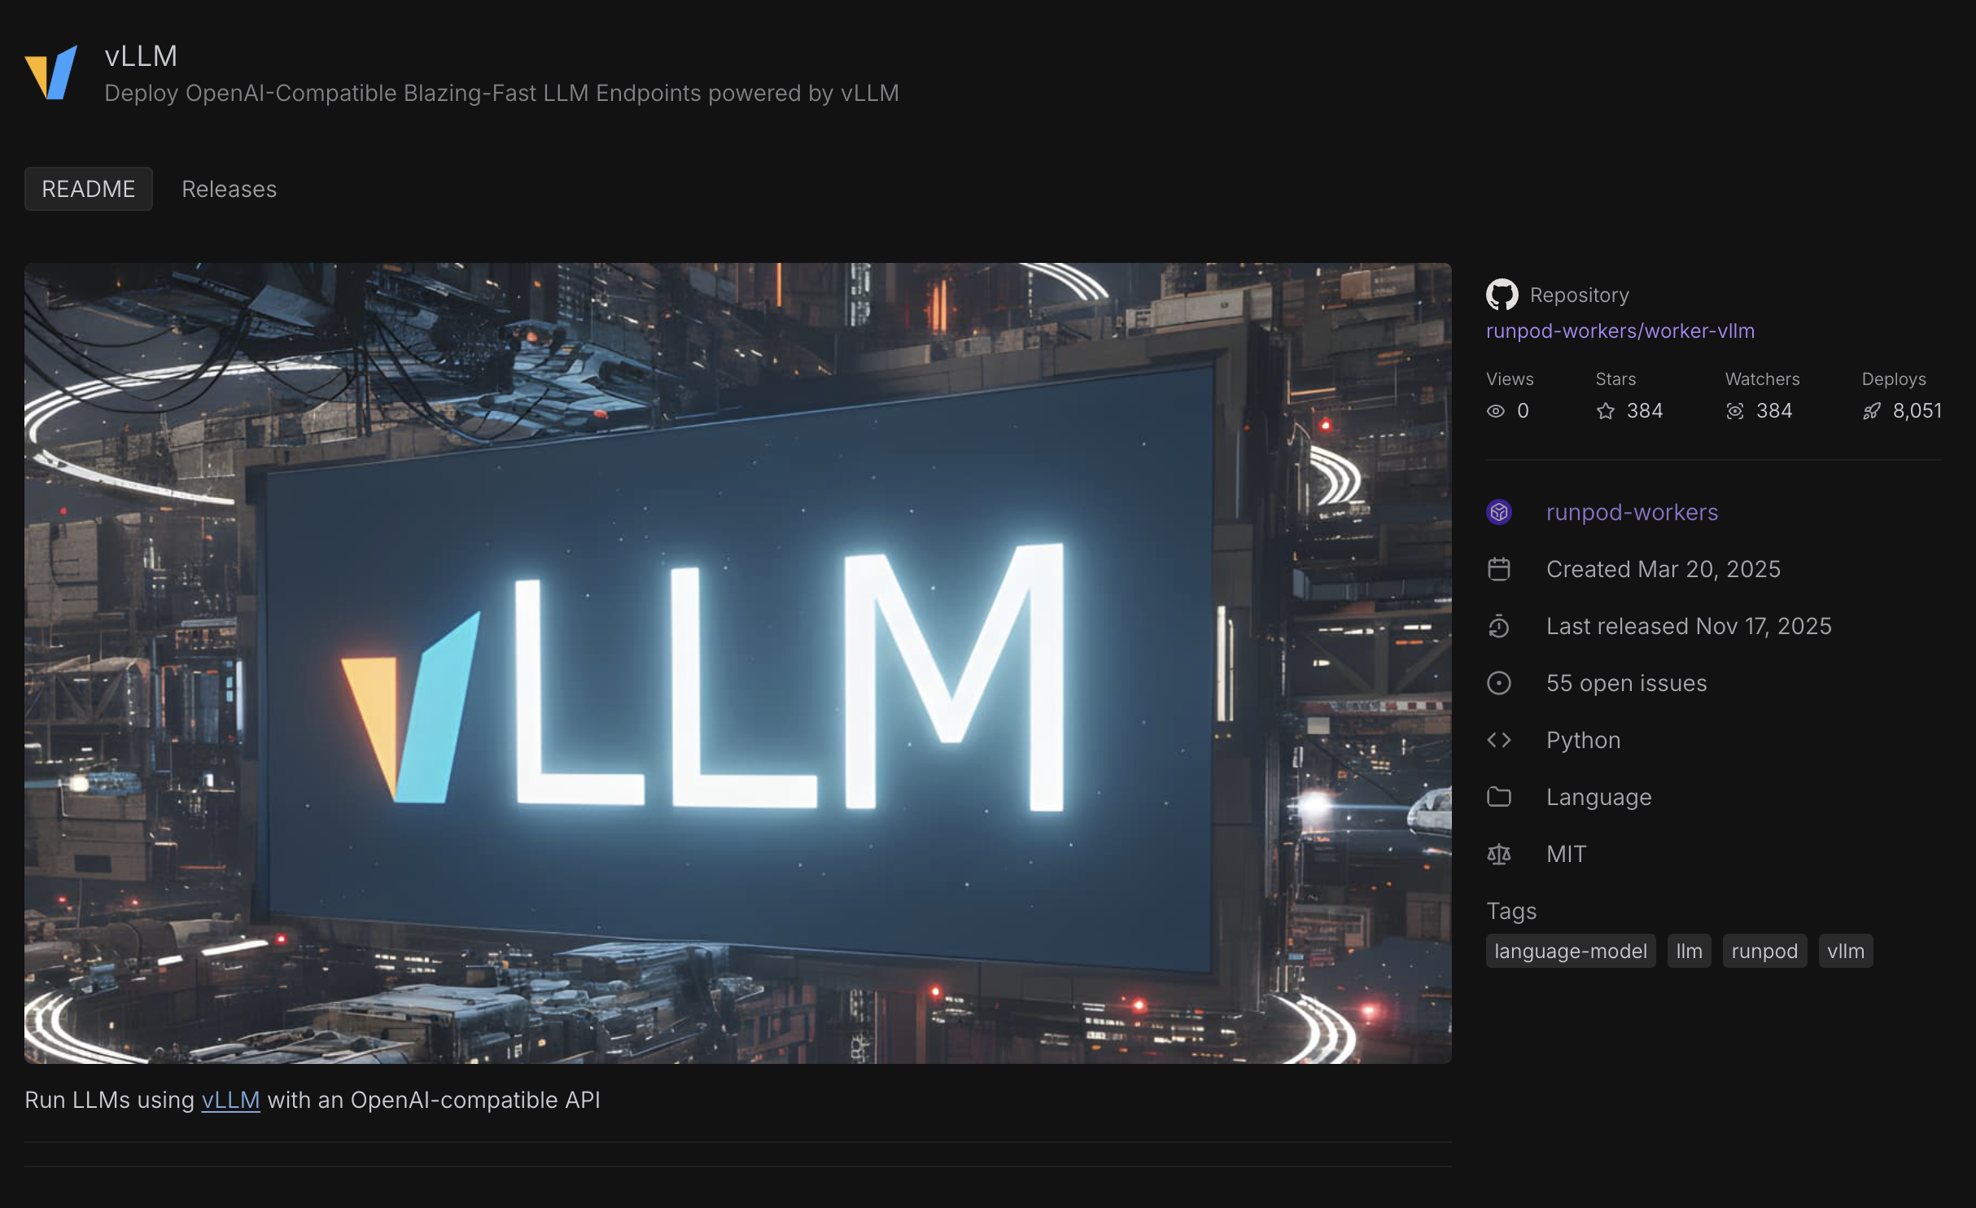This screenshot has height=1208, width=1976.
Task: Open the runpod-workers/worker-vllm repository link
Action: click(x=1620, y=330)
